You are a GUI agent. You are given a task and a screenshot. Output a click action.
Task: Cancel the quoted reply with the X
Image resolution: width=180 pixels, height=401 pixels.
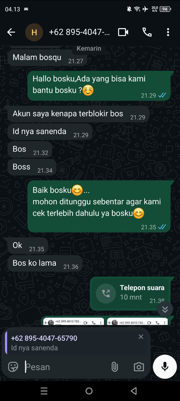[141, 337]
